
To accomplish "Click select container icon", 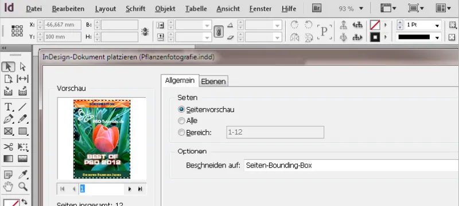I will tap(343, 25).
